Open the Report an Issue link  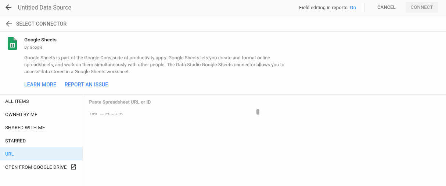(x=86, y=85)
